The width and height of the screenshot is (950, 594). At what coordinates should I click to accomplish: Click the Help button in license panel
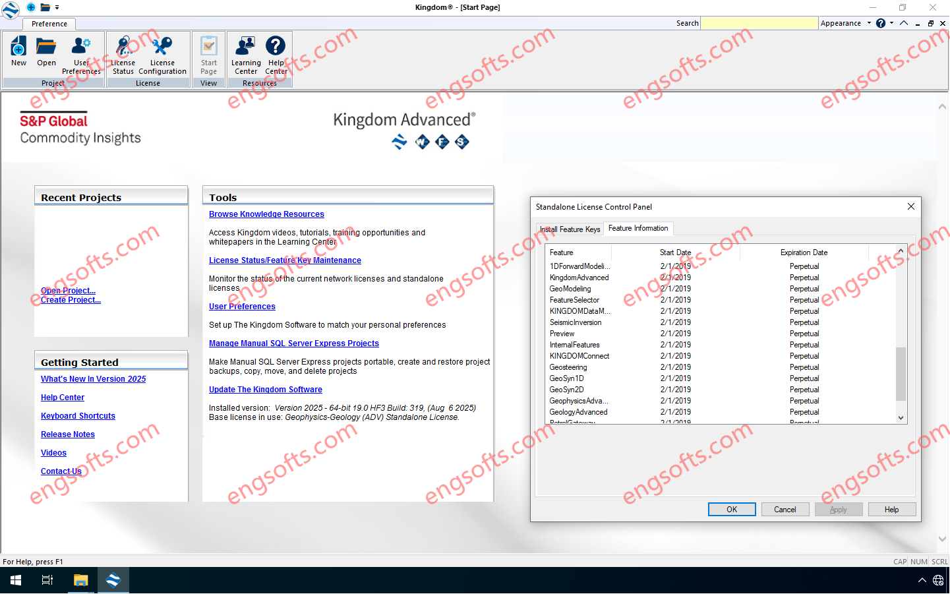click(892, 510)
